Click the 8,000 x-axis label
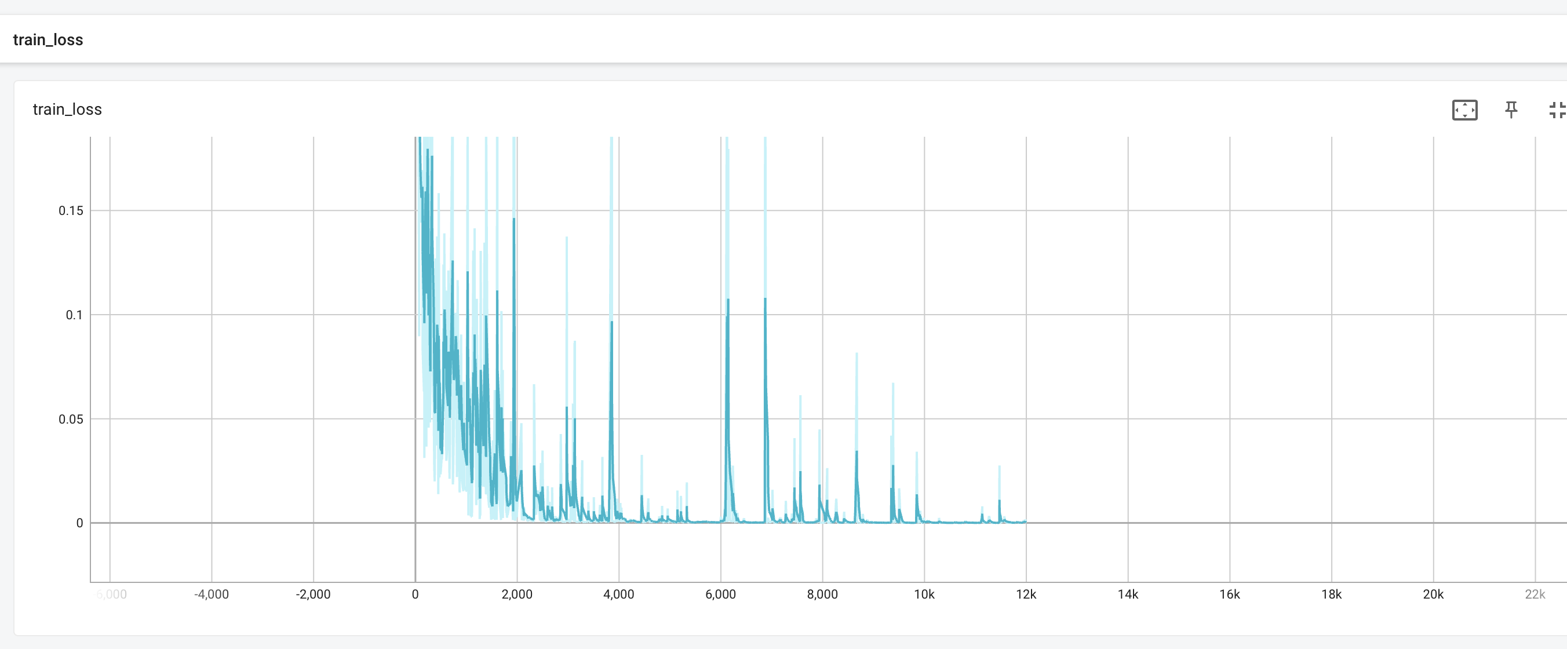This screenshot has width=1567, height=649. 822,595
